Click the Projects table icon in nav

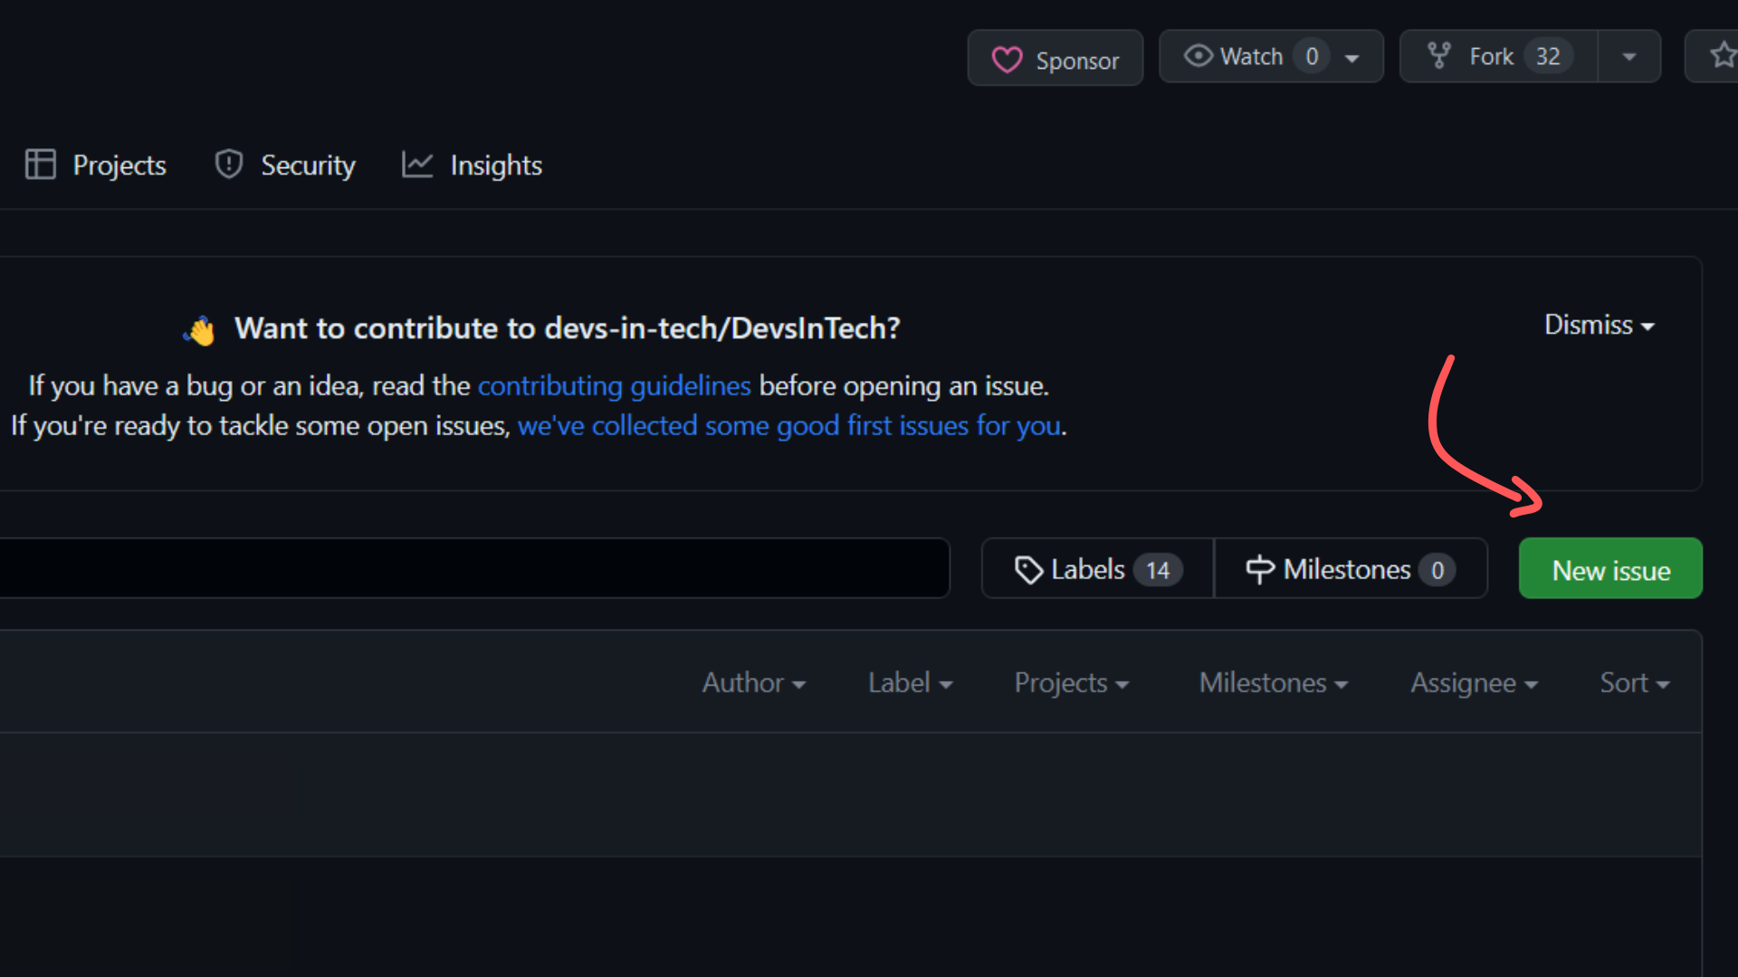(41, 165)
